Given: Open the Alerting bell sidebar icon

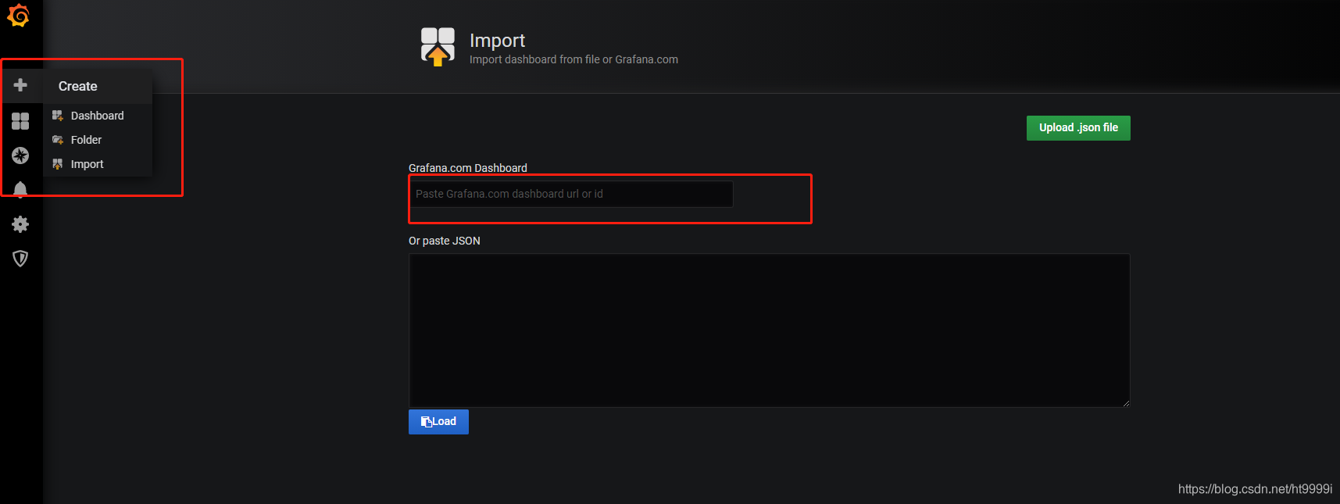Looking at the screenshot, I should [20, 189].
